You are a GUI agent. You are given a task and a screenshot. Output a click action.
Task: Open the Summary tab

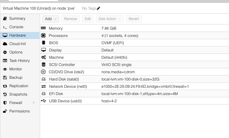[20, 19]
